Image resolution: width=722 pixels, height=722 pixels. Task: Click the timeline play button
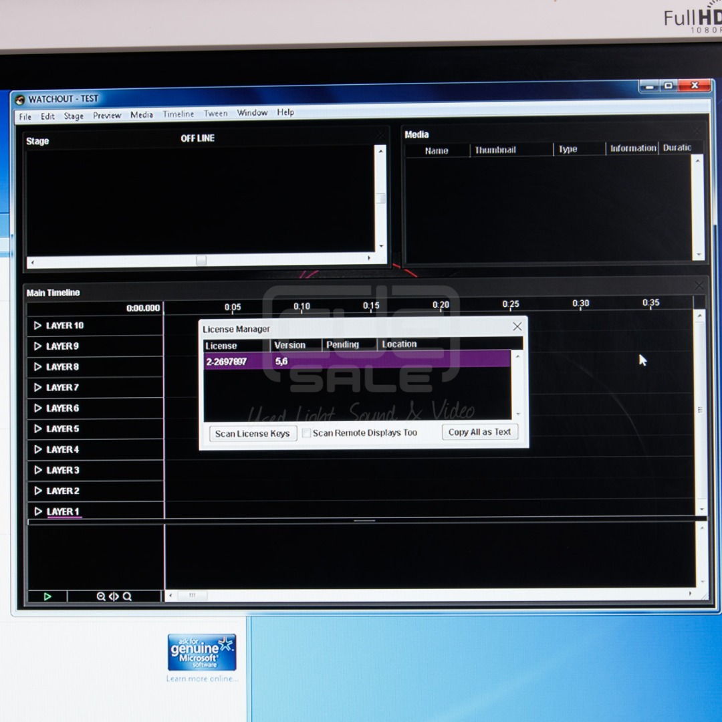(47, 596)
